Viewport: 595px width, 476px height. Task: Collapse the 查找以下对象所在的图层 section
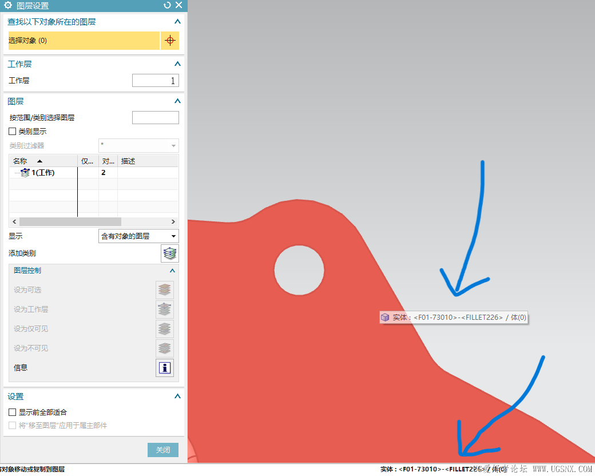pos(177,22)
